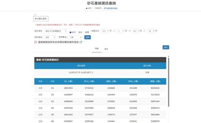201x123 pixels.
Task: Click value 1928997 in month 02 row
Action: pyautogui.click(x=68, y=95)
